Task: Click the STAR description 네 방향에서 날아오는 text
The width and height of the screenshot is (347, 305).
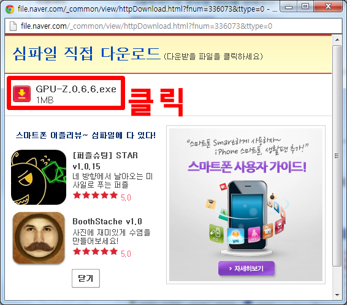Action: pyautogui.click(x=112, y=180)
